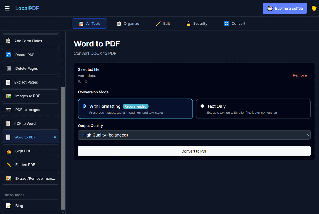
Task: Remove the selected word.docx file
Action: tap(300, 75)
